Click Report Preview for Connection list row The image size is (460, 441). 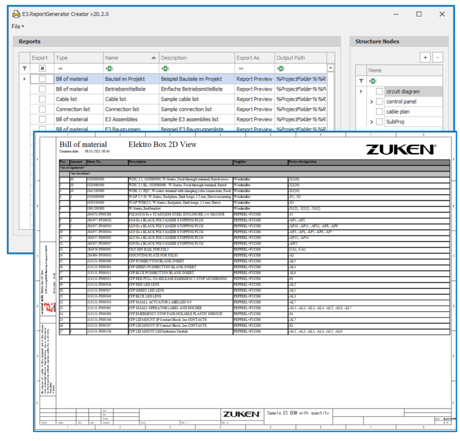pos(254,109)
